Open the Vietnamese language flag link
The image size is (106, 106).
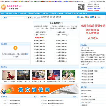(51, 1)
